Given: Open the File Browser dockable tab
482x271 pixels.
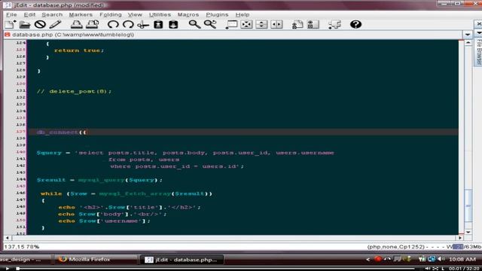Looking at the screenshot, I should coord(479,52).
